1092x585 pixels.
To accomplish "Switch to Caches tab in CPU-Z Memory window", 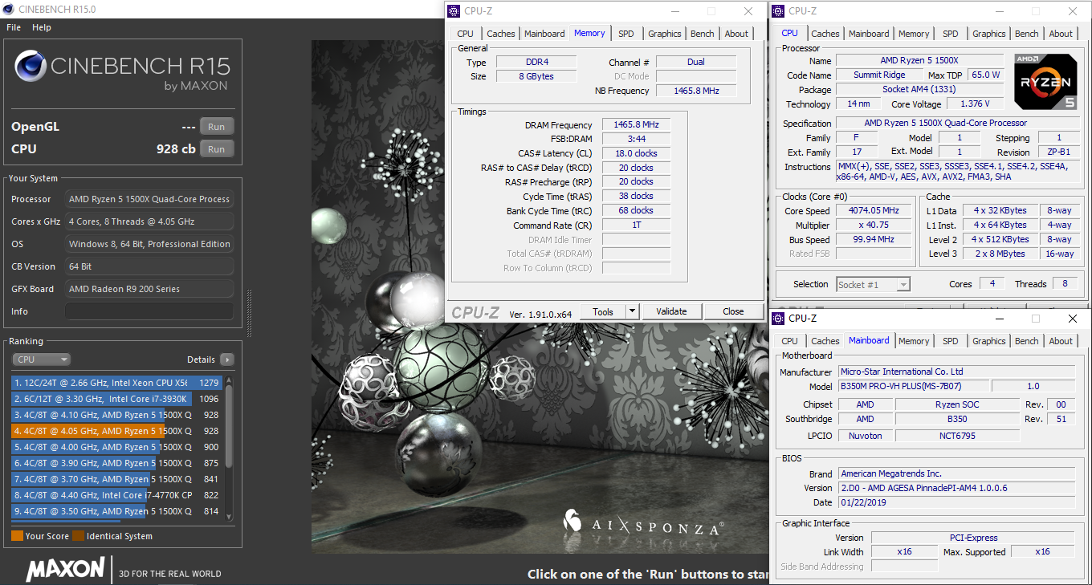I will click(501, 34).
